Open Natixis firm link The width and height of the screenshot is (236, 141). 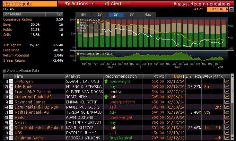[21, 122]
